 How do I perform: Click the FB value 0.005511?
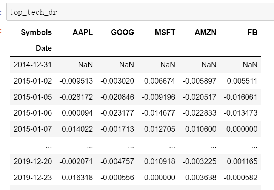(x=242, y=81)
